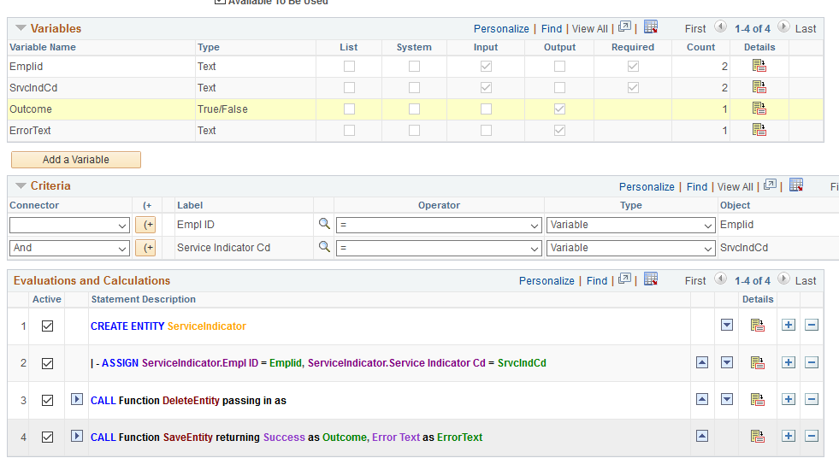Viewport: 839px width, 464px height.
Task: Find in Evaluations and Calculations grid
Action: (597, 280)
